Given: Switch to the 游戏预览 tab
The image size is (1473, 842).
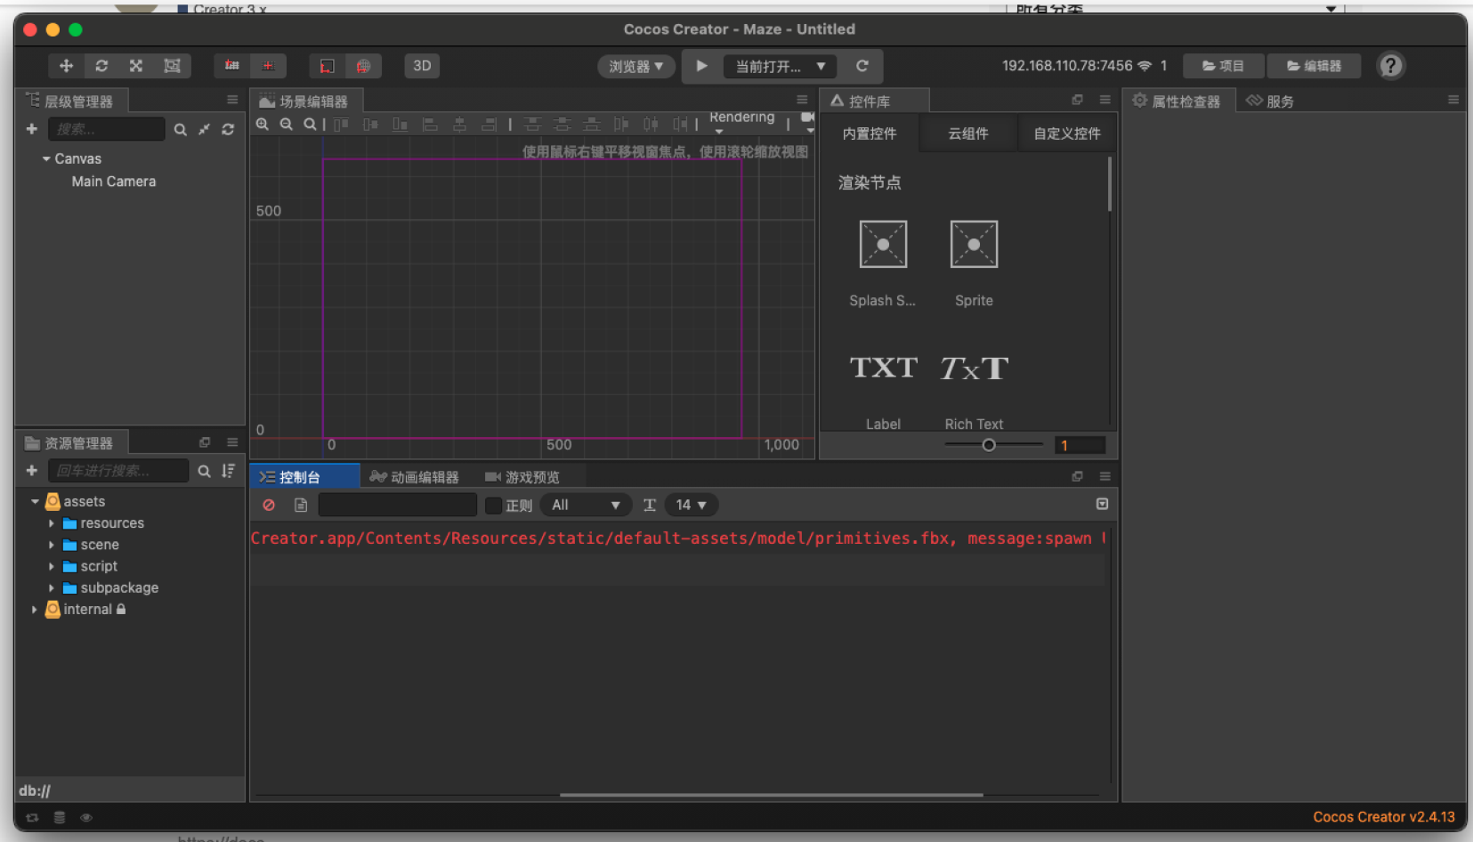Looking at the screenshot, I should click(522, 477).
